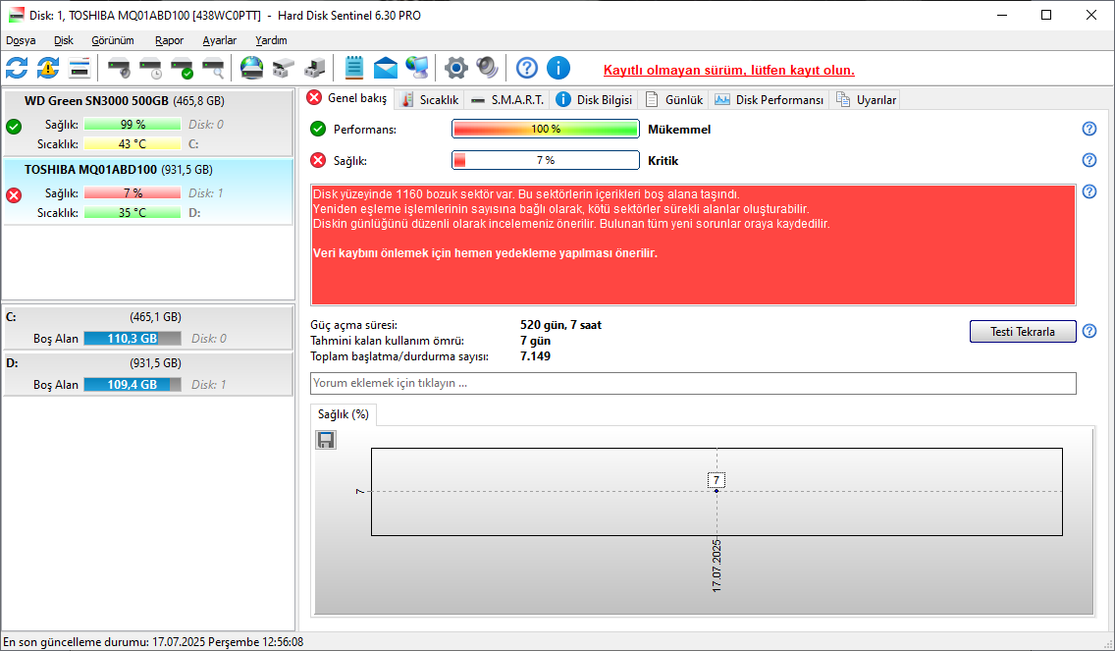Click the Testi Tekrarla button
Image resolution: width=1115 pixels, height=651 pixels.
click(x=1023, y=332)
